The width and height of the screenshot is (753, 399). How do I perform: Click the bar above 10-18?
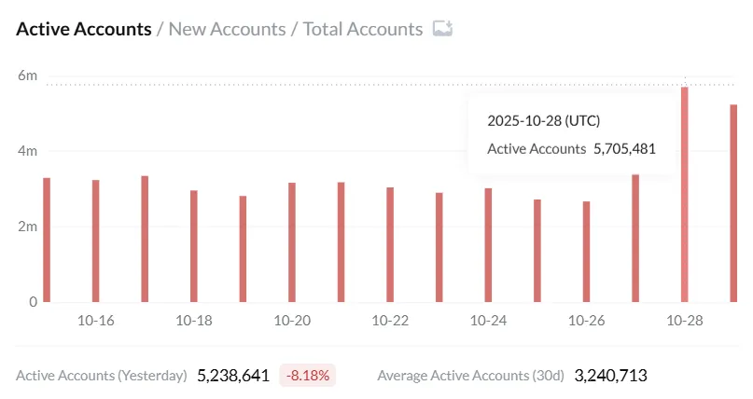pos(194,246)
